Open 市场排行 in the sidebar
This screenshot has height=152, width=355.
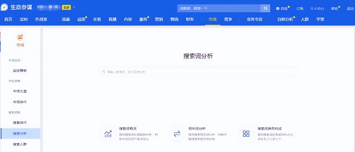20,102
